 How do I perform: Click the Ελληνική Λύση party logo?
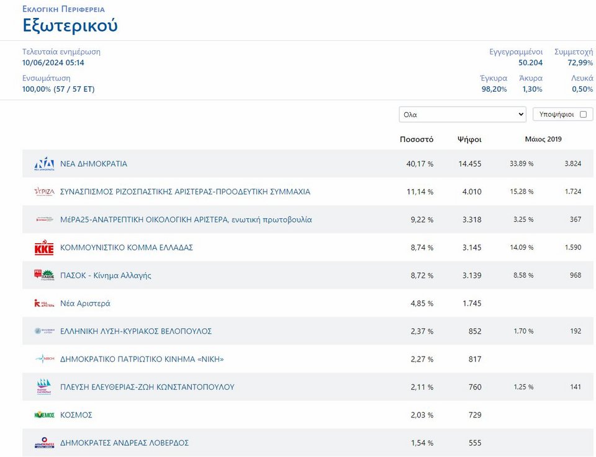coord(44,331)
